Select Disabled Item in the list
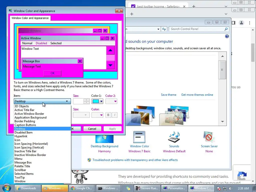This screenshot has height=192, width=256. click(42, 132)
